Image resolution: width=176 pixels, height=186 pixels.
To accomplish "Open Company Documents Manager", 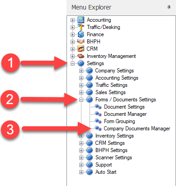I will tap(137, 129).
